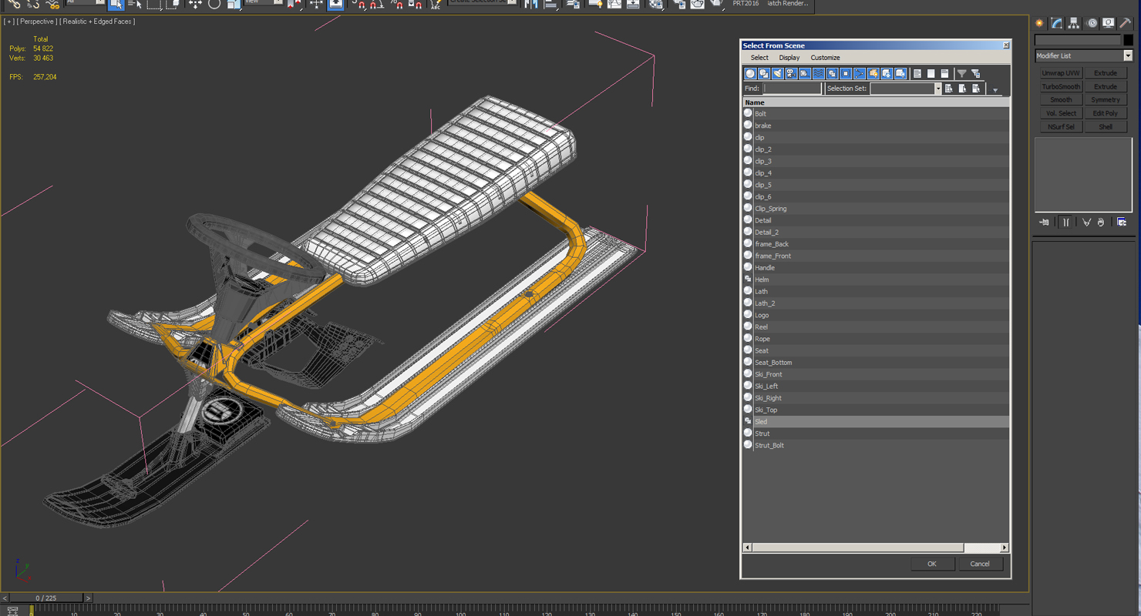Click the Vol. Select modifier button
The height and width of the screenshot is (616, 1141).
coord(1061,113)
